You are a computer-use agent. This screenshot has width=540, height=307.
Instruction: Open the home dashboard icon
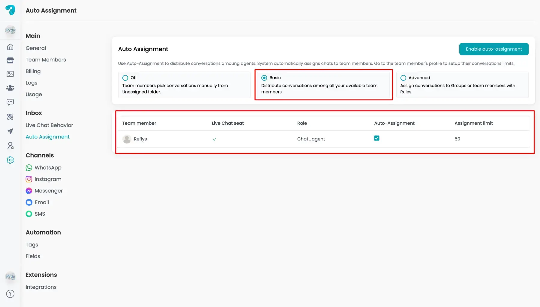pos(10,47)
